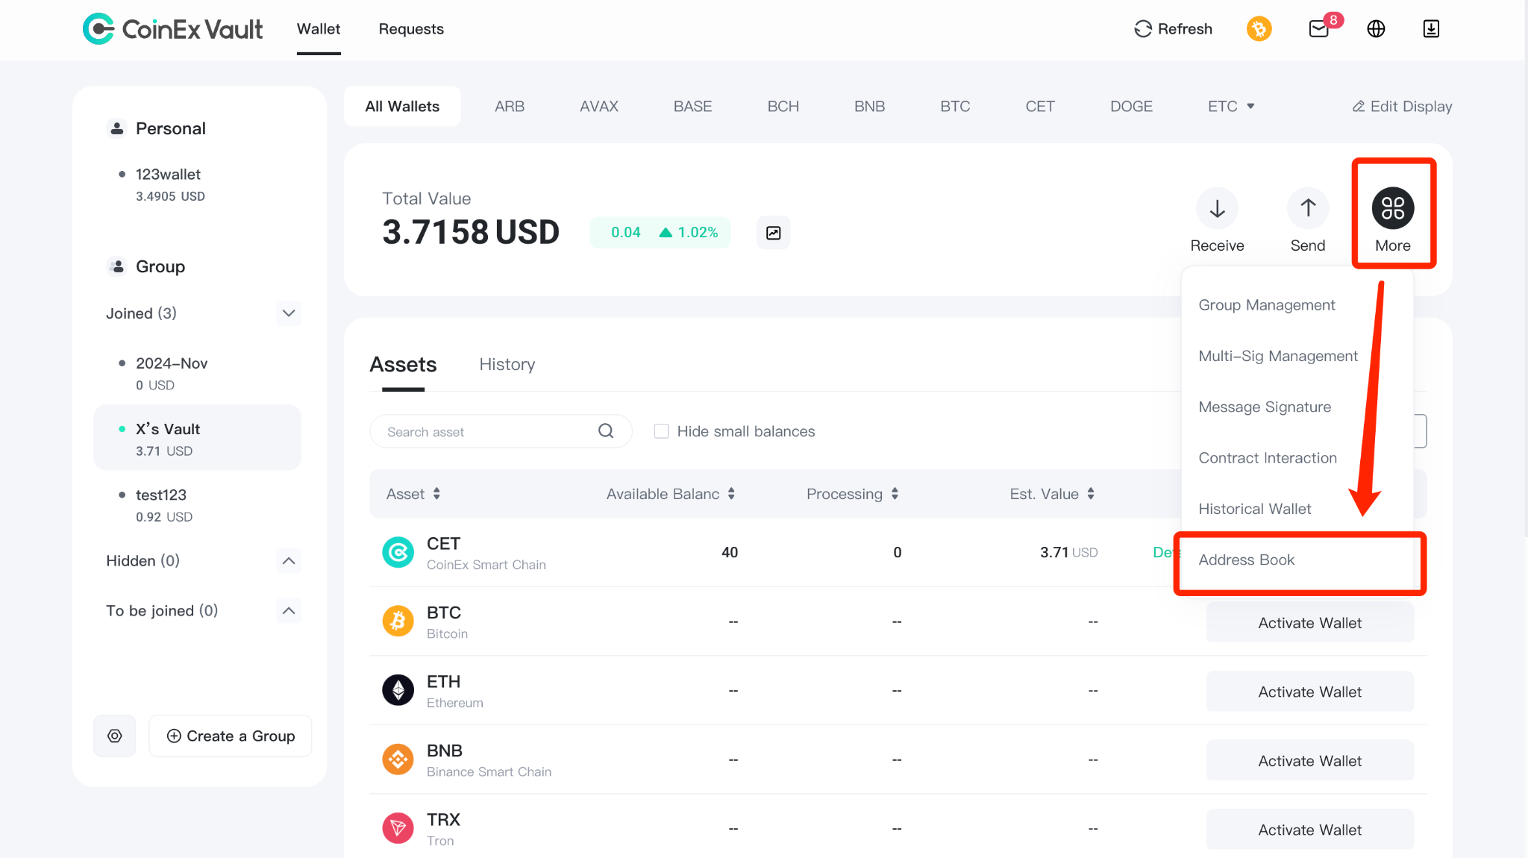Choose Group Management from More menu
1528x858 pixels.
[x=1267, y=305]
